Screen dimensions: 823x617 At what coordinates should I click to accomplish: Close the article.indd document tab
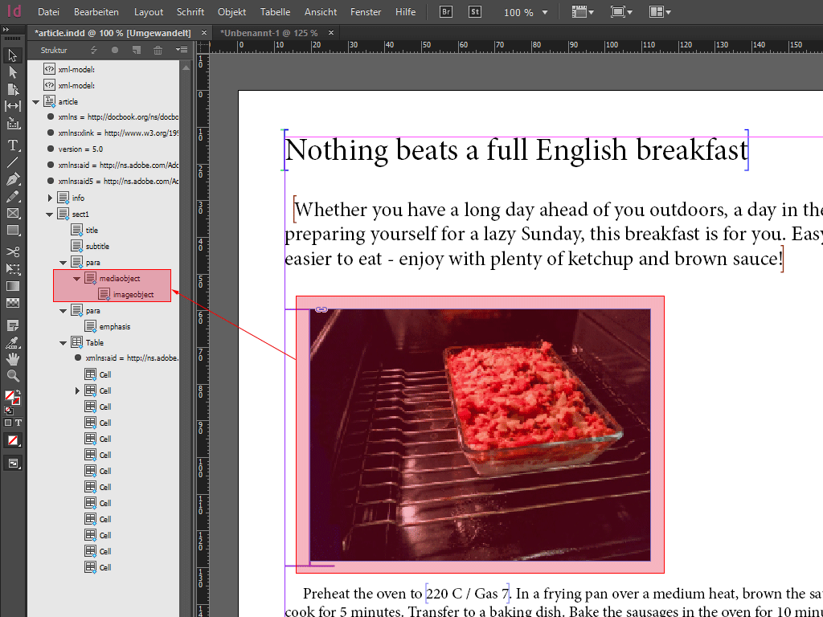[x=204, y=32]
